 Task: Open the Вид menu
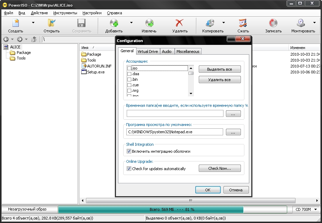[22, 13]
